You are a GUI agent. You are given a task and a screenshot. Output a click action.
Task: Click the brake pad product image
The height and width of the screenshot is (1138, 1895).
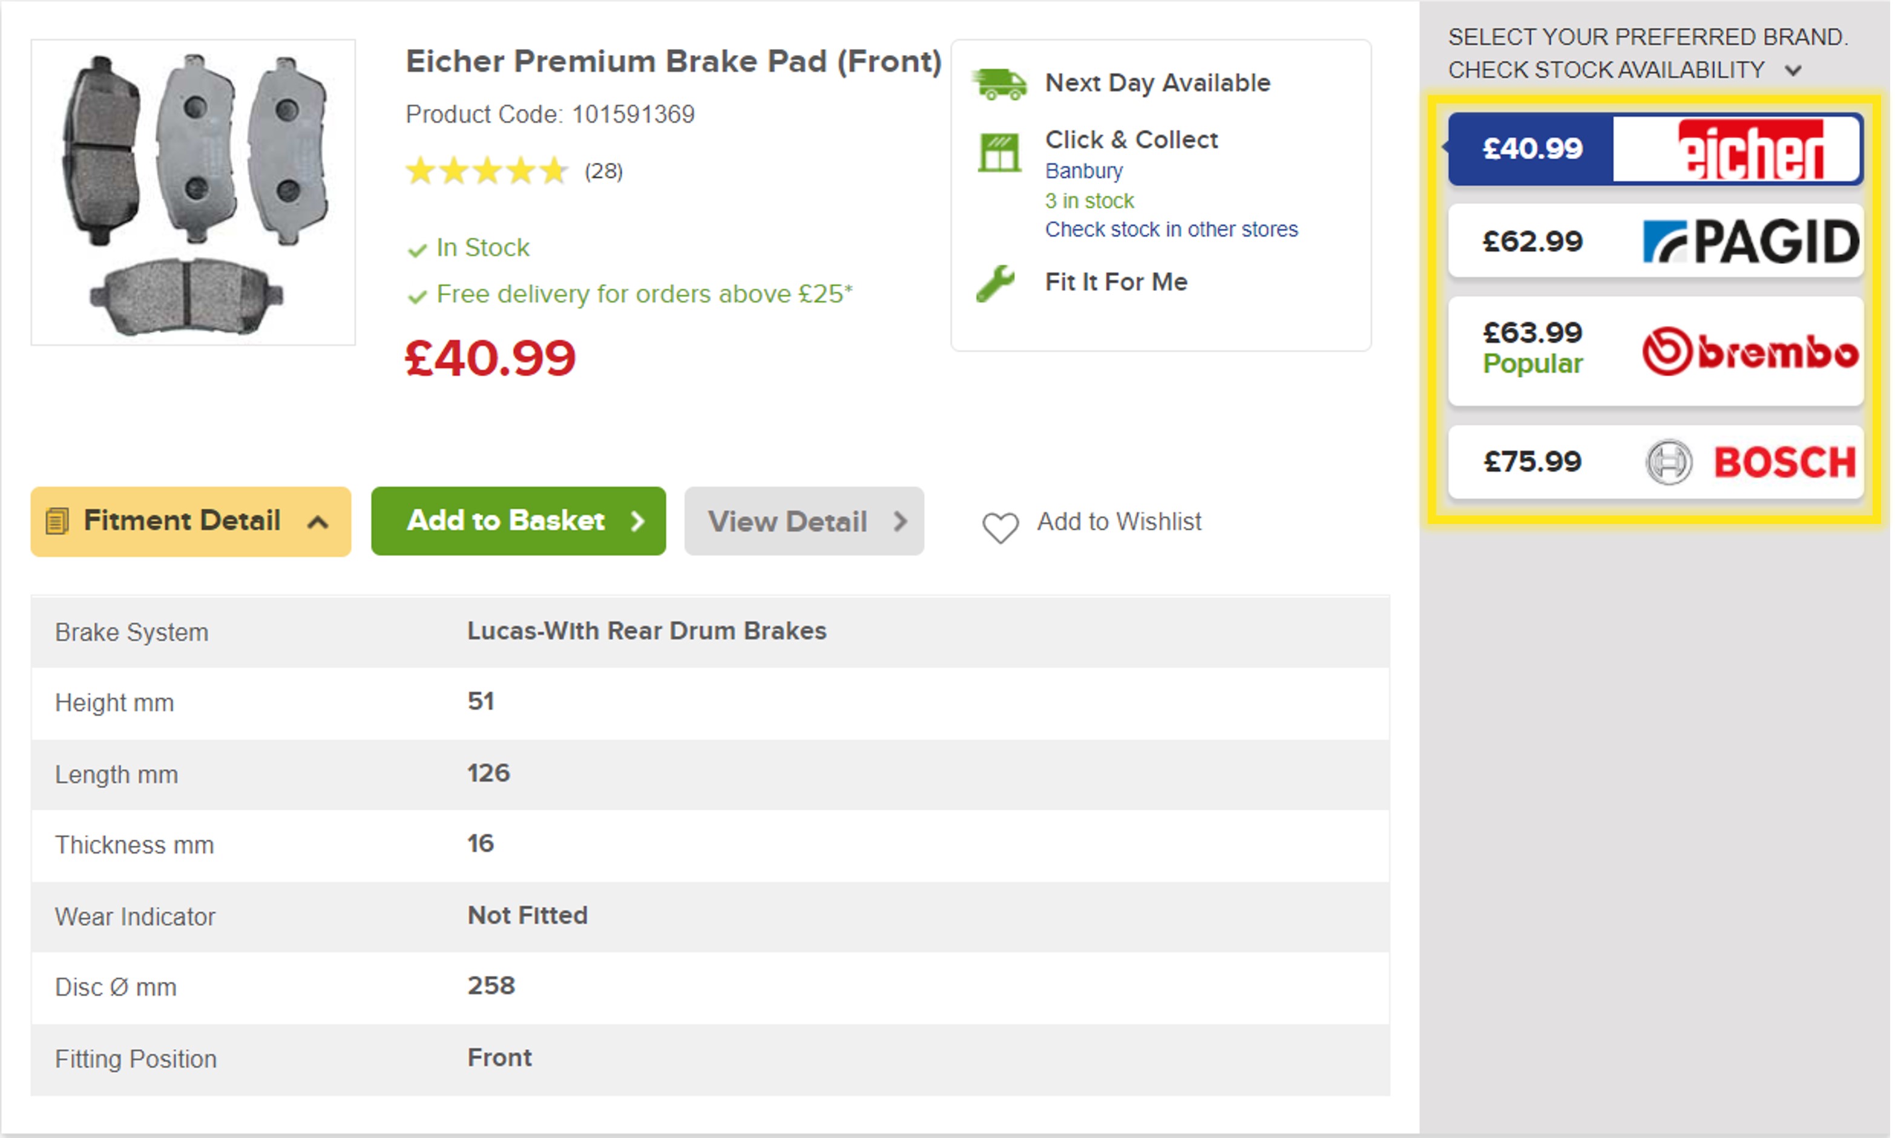point(192,190)
